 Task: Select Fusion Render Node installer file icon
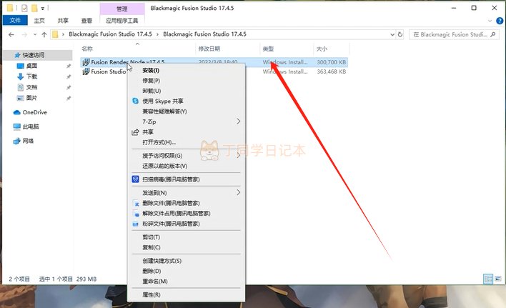[x=86, y=62]
